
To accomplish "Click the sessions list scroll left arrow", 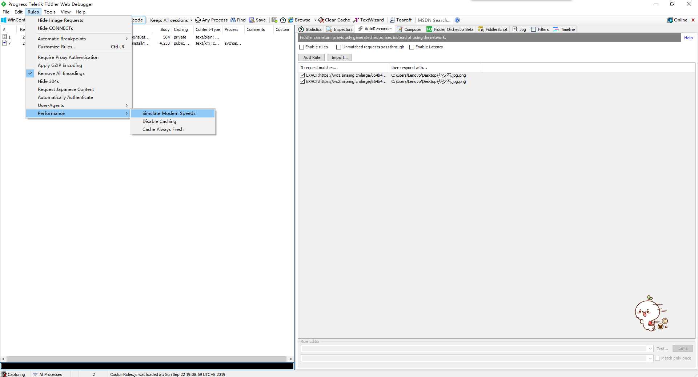I will pyautogui.click(x=3, y=359).
